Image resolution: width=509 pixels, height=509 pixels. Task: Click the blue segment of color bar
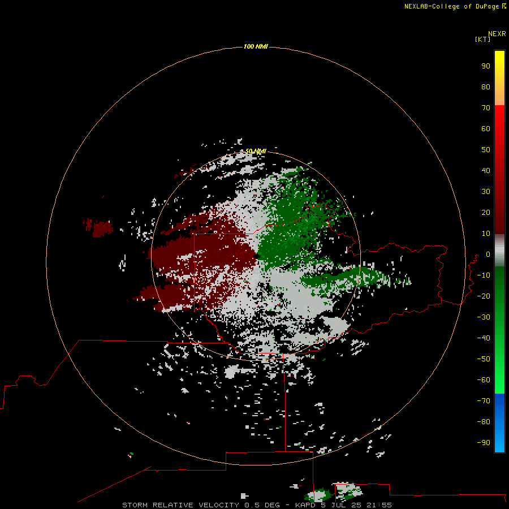coord(499,422)
